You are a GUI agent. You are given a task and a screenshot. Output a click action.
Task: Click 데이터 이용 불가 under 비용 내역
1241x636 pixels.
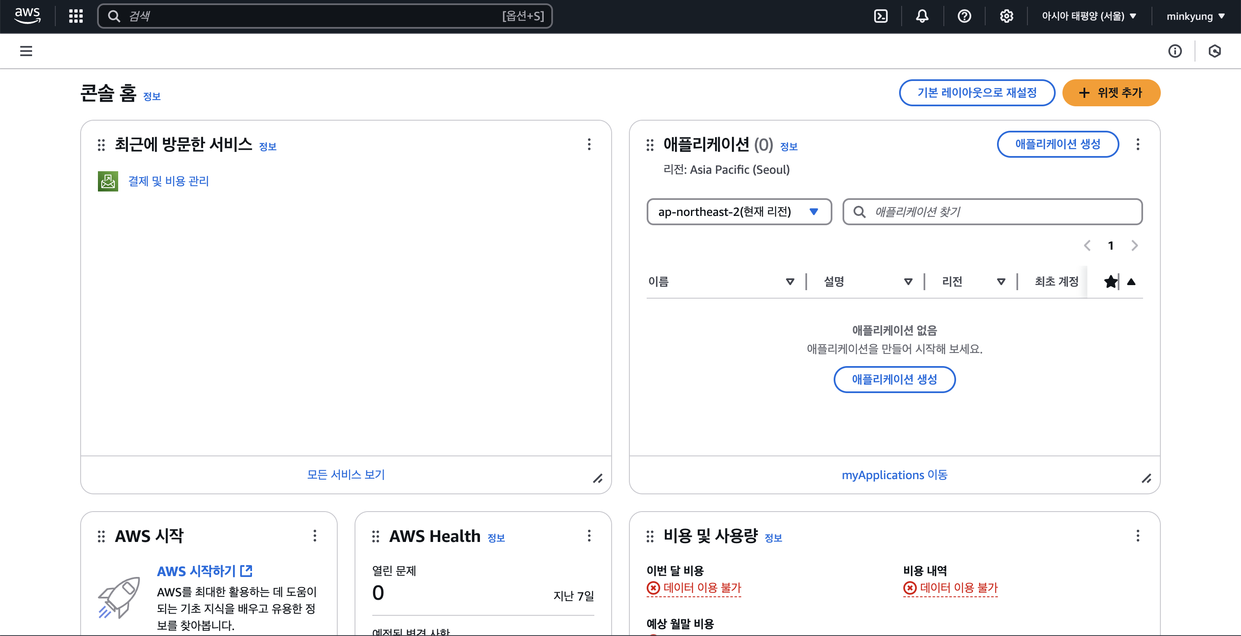coord(951,588)
